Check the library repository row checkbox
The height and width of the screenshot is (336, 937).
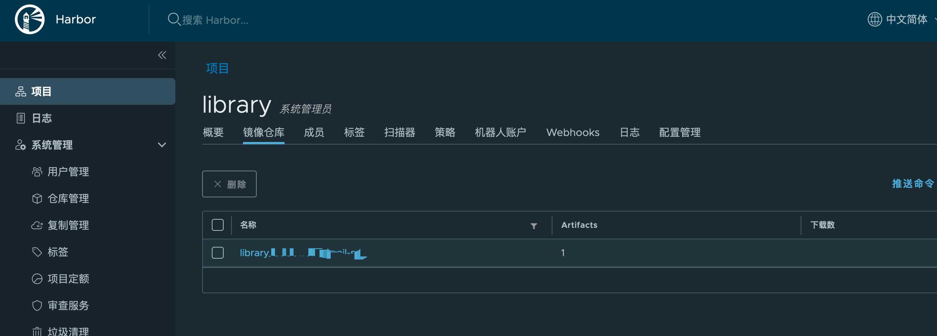pyautogui.click(x=218, y=253)
